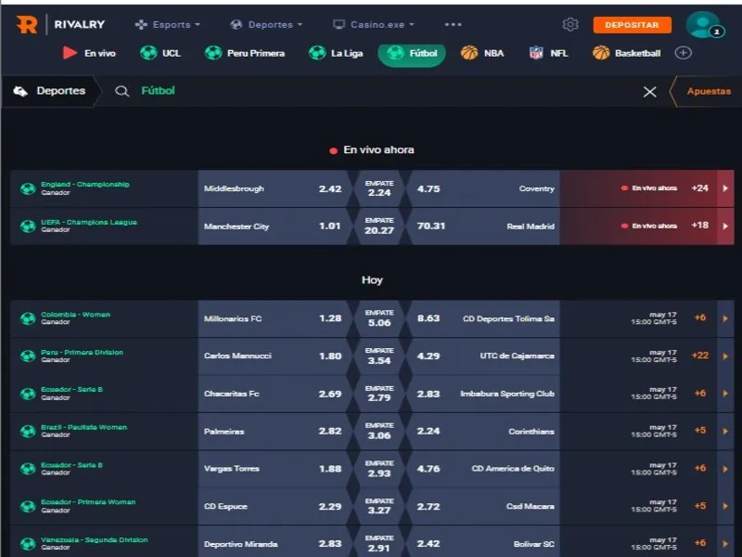The image size is (742, 557).
Task: Click the Peru - Primera Division league link
Action: [82, 353]
